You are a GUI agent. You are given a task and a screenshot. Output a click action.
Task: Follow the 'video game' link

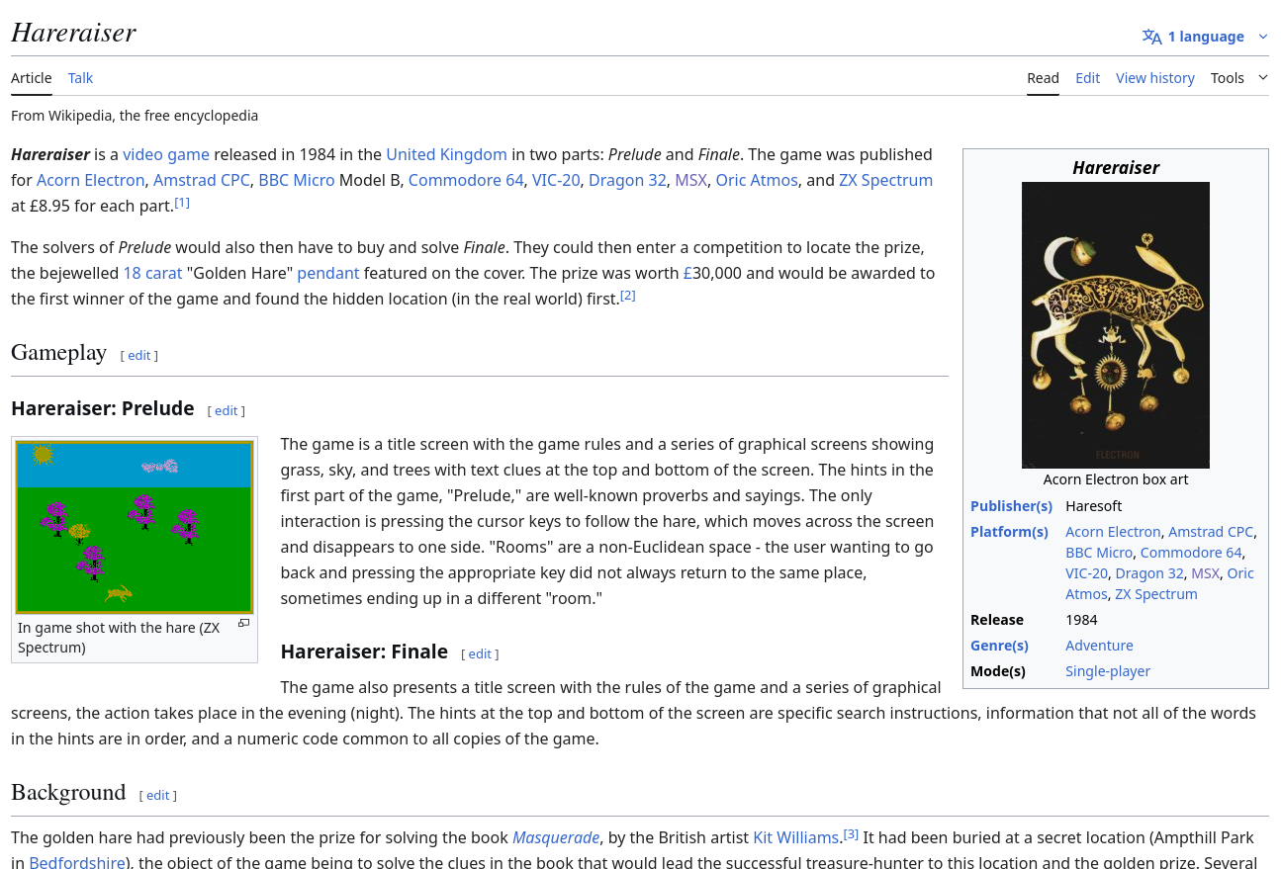point(166,154)
